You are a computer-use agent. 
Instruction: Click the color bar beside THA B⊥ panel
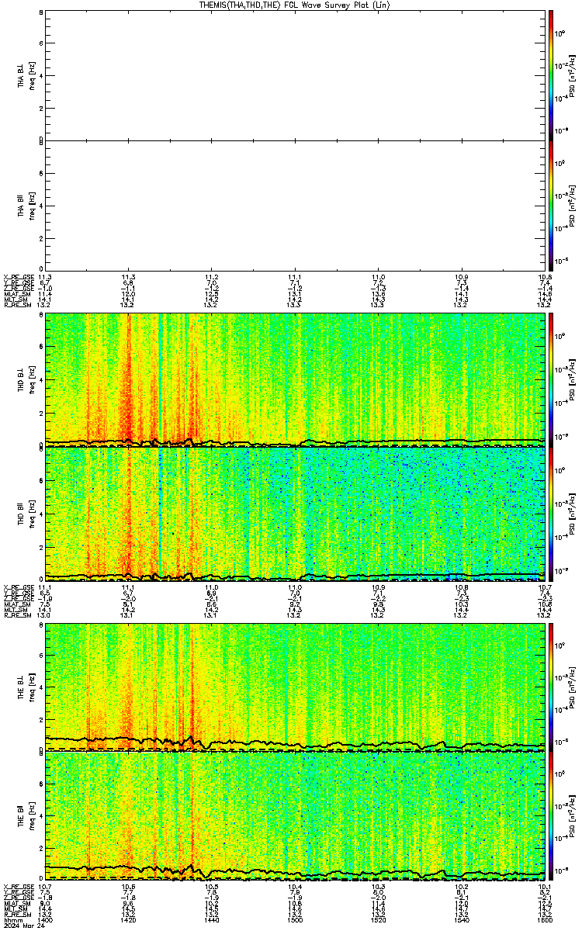(x=551, y=74)
